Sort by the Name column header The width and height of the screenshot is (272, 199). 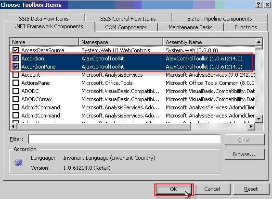(44, 42)
